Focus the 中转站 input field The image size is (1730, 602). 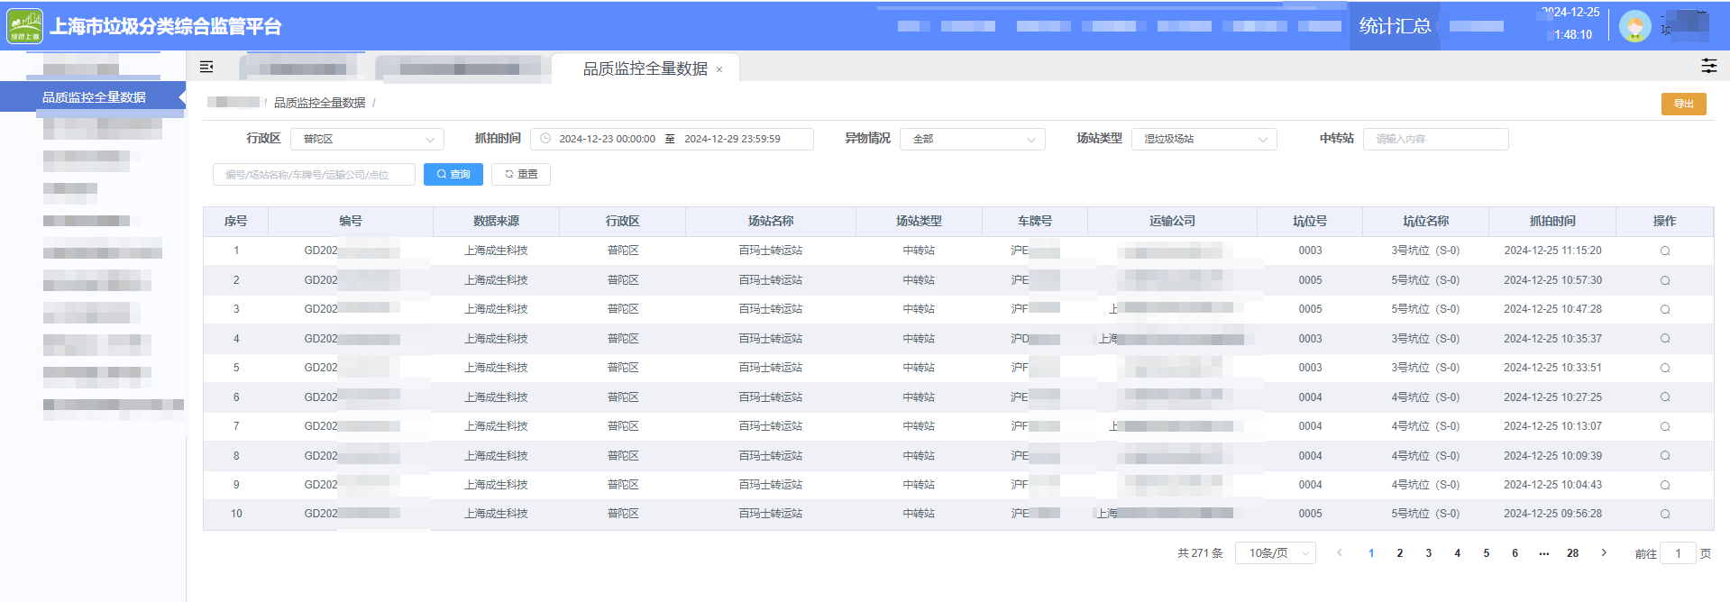pos(1435,139)
